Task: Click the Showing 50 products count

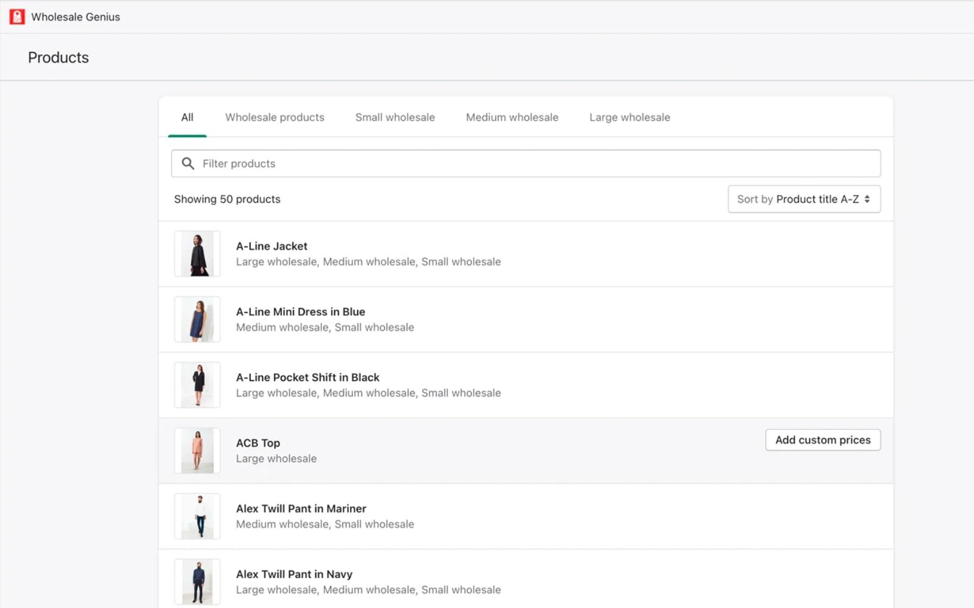Action: 227,199
